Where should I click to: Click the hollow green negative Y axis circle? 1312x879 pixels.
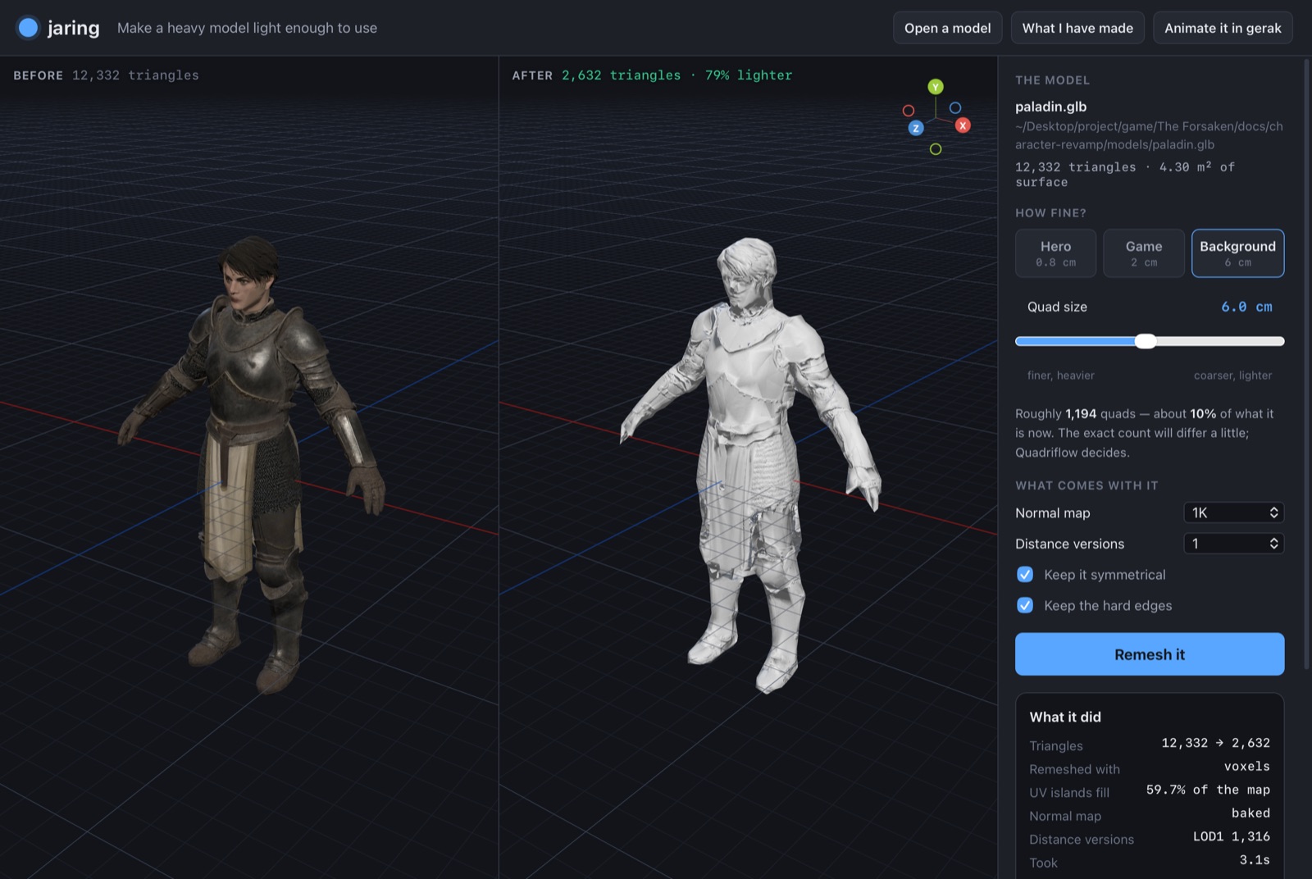pos(936,149)
